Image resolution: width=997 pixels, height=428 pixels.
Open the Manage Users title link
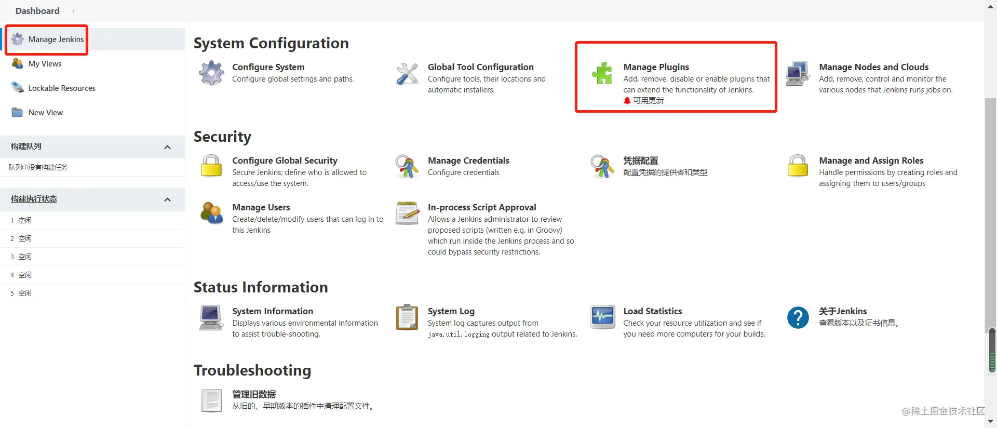pos(261,207)
